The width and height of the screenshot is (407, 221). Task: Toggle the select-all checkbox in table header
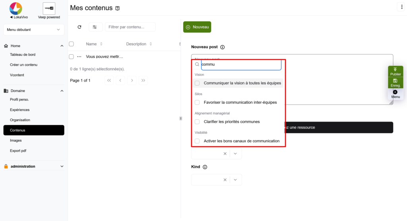click(72, 44)
